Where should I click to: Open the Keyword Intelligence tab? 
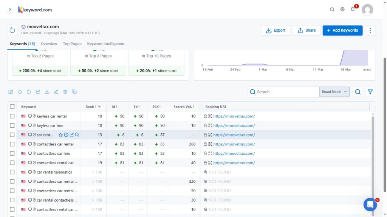coord(105,44)
